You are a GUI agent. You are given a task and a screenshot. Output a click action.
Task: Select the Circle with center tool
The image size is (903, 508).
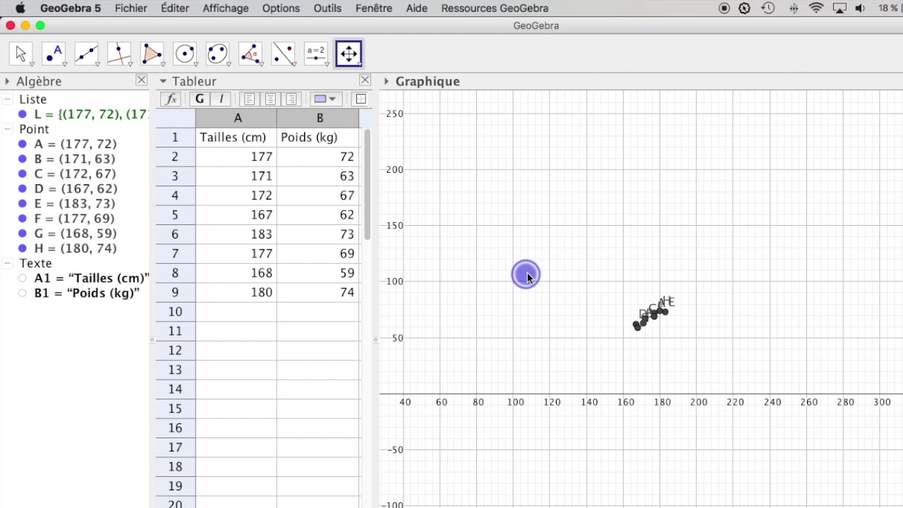pyautogui.click(x=185, y=54)
